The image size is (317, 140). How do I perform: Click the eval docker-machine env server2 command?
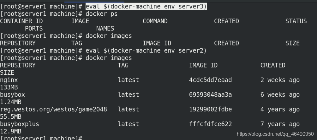coord(146,51)
